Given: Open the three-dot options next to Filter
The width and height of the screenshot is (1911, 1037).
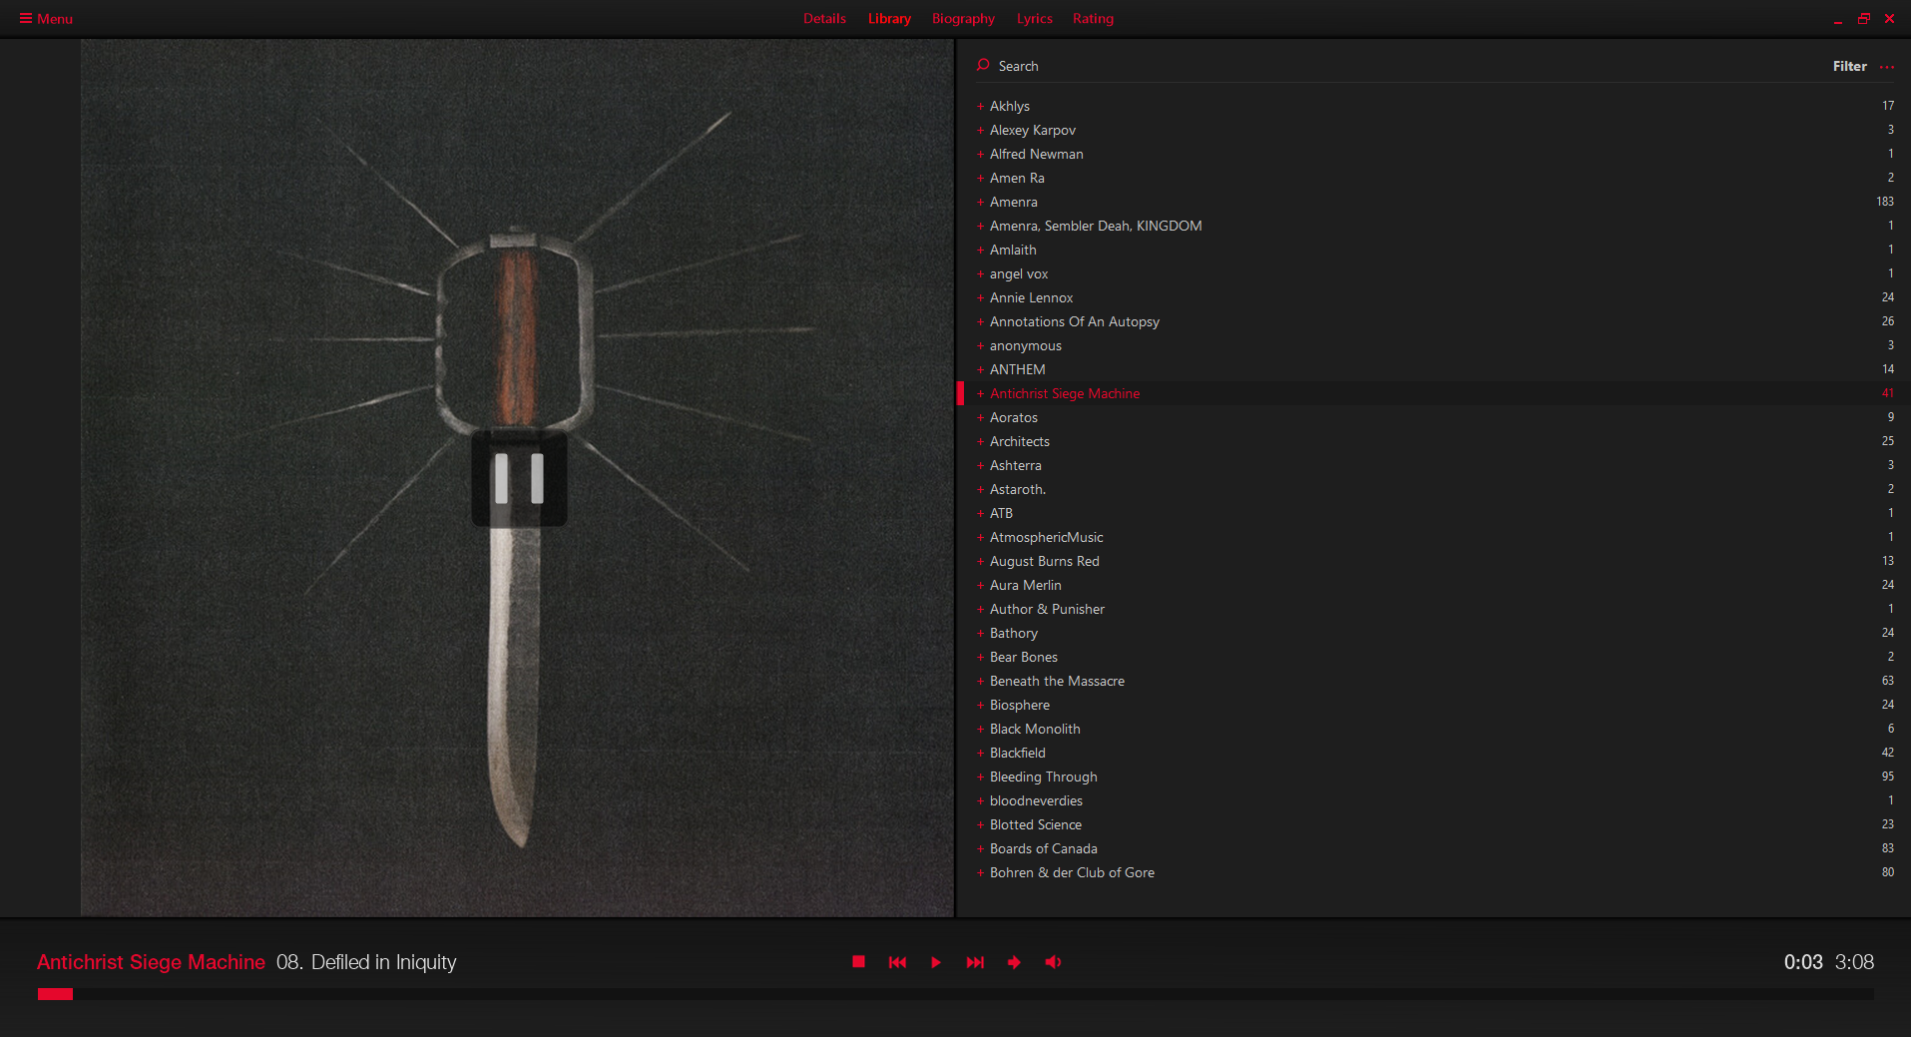Looking at the screenshot, I should click(x=1886, y=67).
